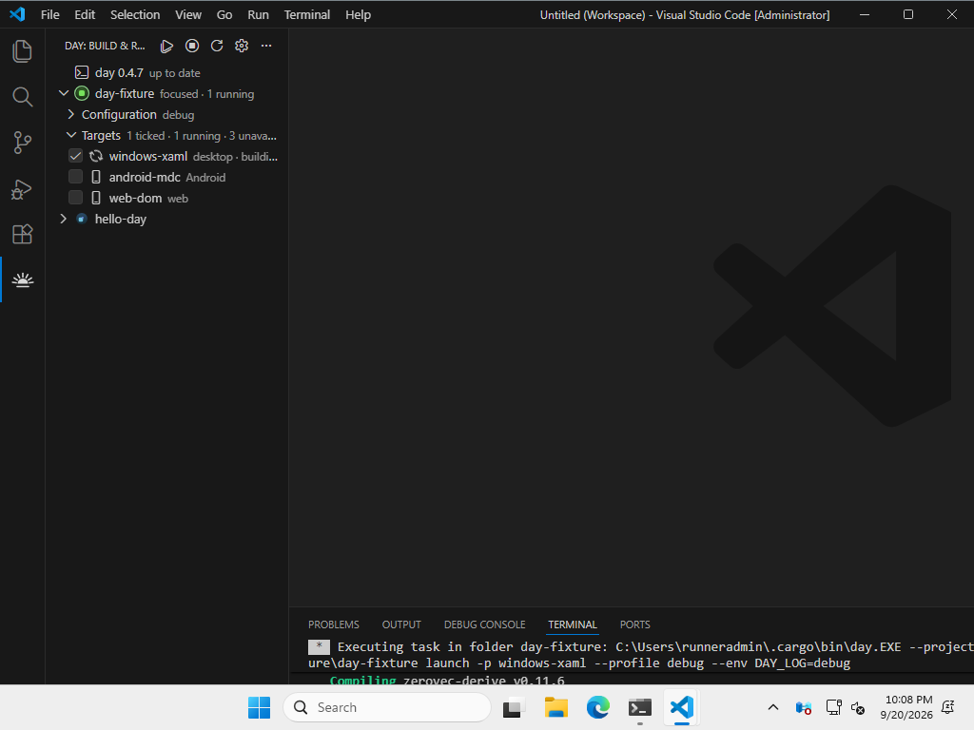Click the device icon next to web-dom

[x=96, y=198]
